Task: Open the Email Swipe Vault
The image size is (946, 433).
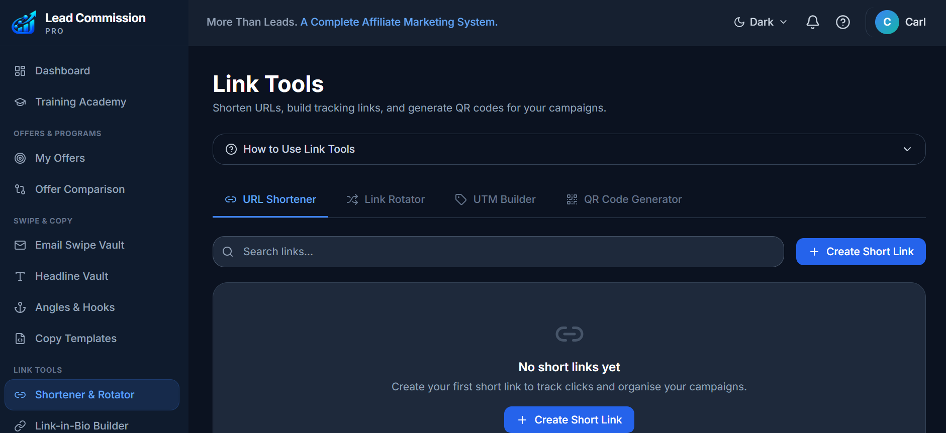Action: click(92, 245)
